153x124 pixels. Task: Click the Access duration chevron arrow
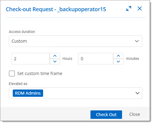click(x=137, y=41)
